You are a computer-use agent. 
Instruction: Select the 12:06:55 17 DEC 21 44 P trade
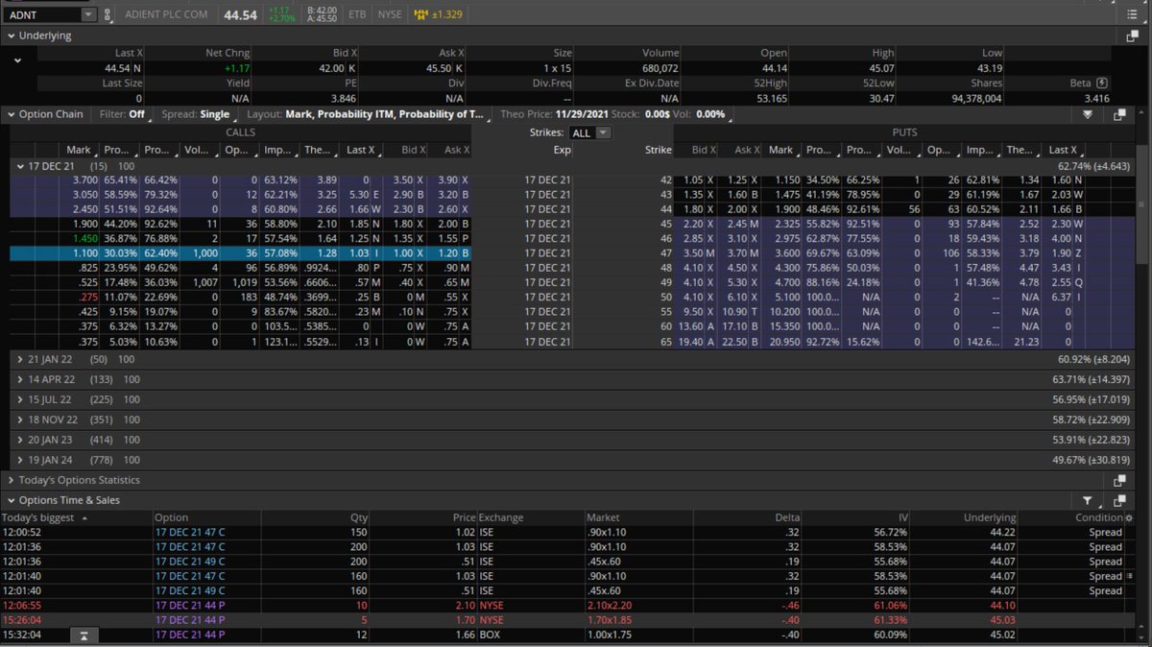click(x=566, y=606)
